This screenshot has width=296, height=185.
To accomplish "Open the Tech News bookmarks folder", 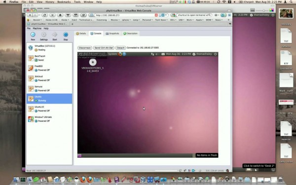I will point(161,20).
